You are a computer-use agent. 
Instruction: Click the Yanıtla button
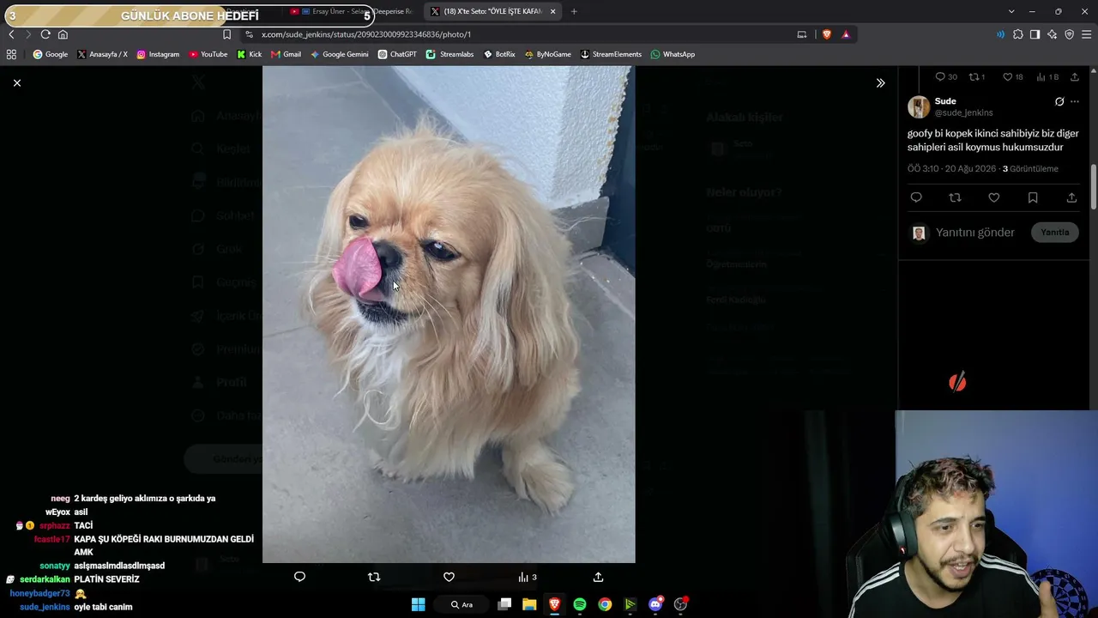pos(1055,233)
